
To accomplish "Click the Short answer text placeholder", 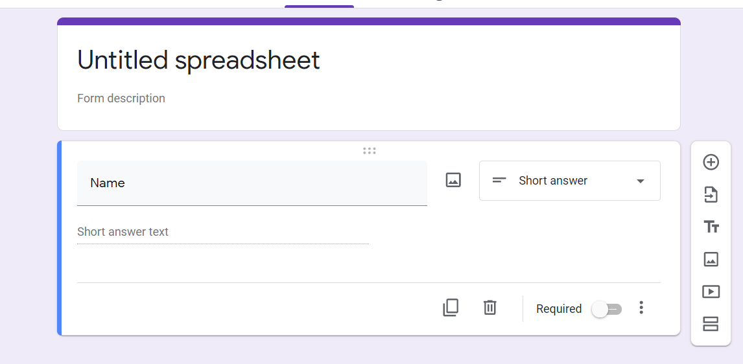I will tap(123, 231).
